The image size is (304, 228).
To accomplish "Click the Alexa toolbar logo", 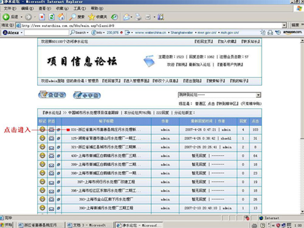I will tap(11, 32).
